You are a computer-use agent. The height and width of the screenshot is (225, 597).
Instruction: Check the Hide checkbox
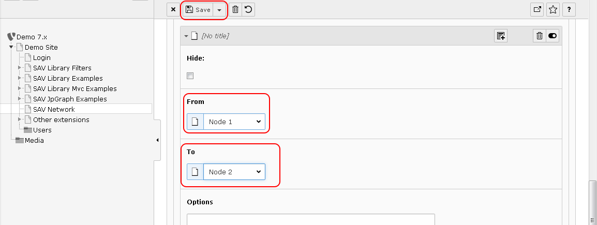tap(190, 76)
